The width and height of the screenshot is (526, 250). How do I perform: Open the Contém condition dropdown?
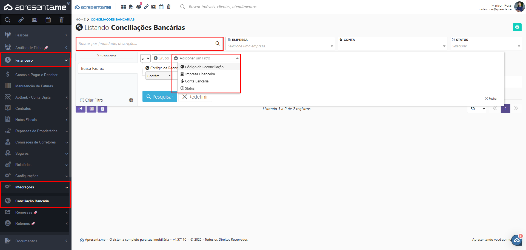coord(159,76)
